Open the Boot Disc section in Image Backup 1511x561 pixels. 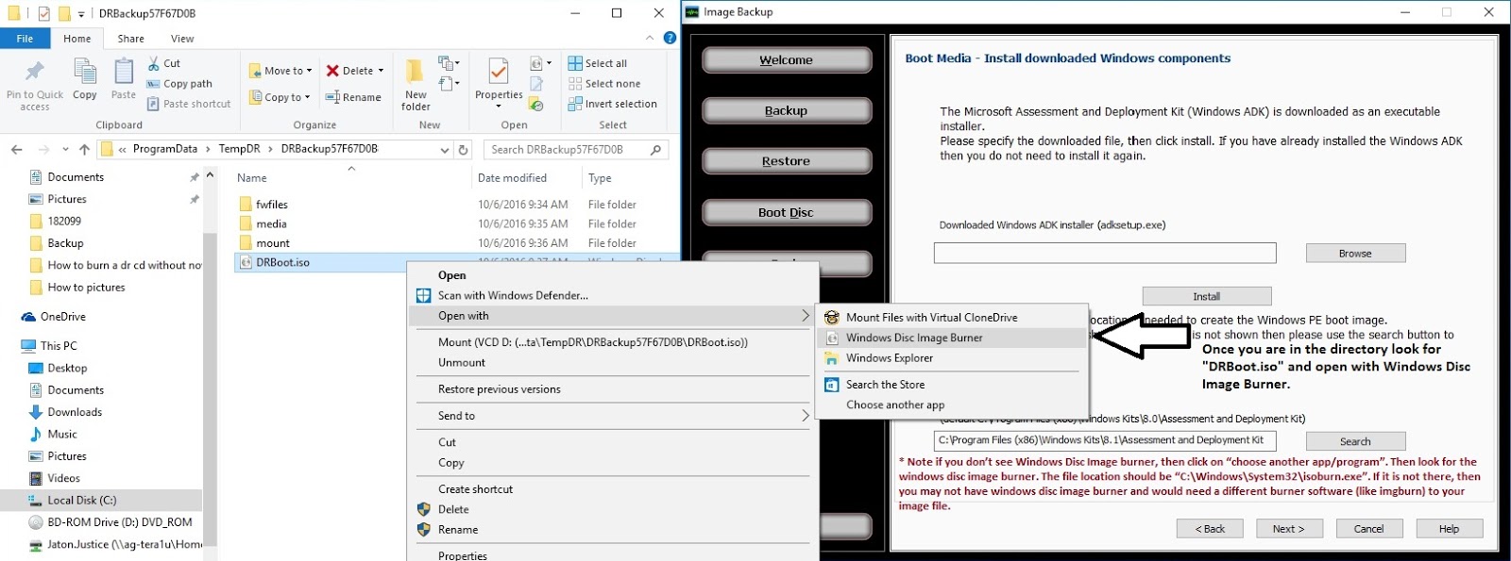786,212
